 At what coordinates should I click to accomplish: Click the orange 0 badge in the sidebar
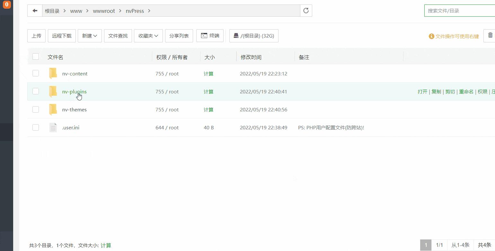7,5
